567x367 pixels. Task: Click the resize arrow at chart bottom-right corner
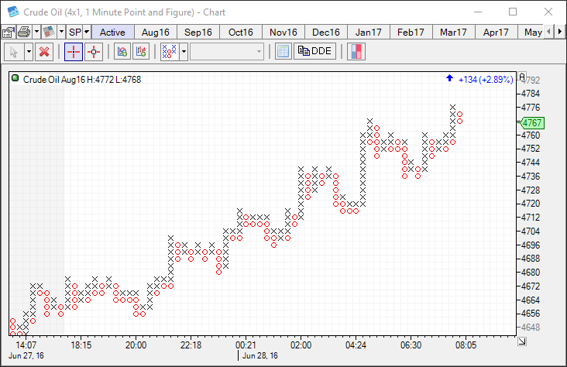[x=521, y=341]
